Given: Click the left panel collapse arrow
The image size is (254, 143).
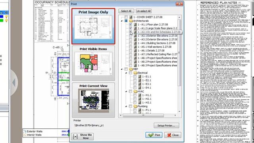Looking at the screenshot, I should pyautogui.click(x=14, y=83).
